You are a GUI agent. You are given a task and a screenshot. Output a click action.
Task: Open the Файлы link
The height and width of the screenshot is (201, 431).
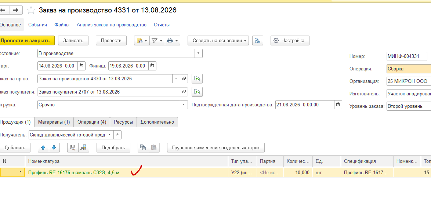point(62,25)
